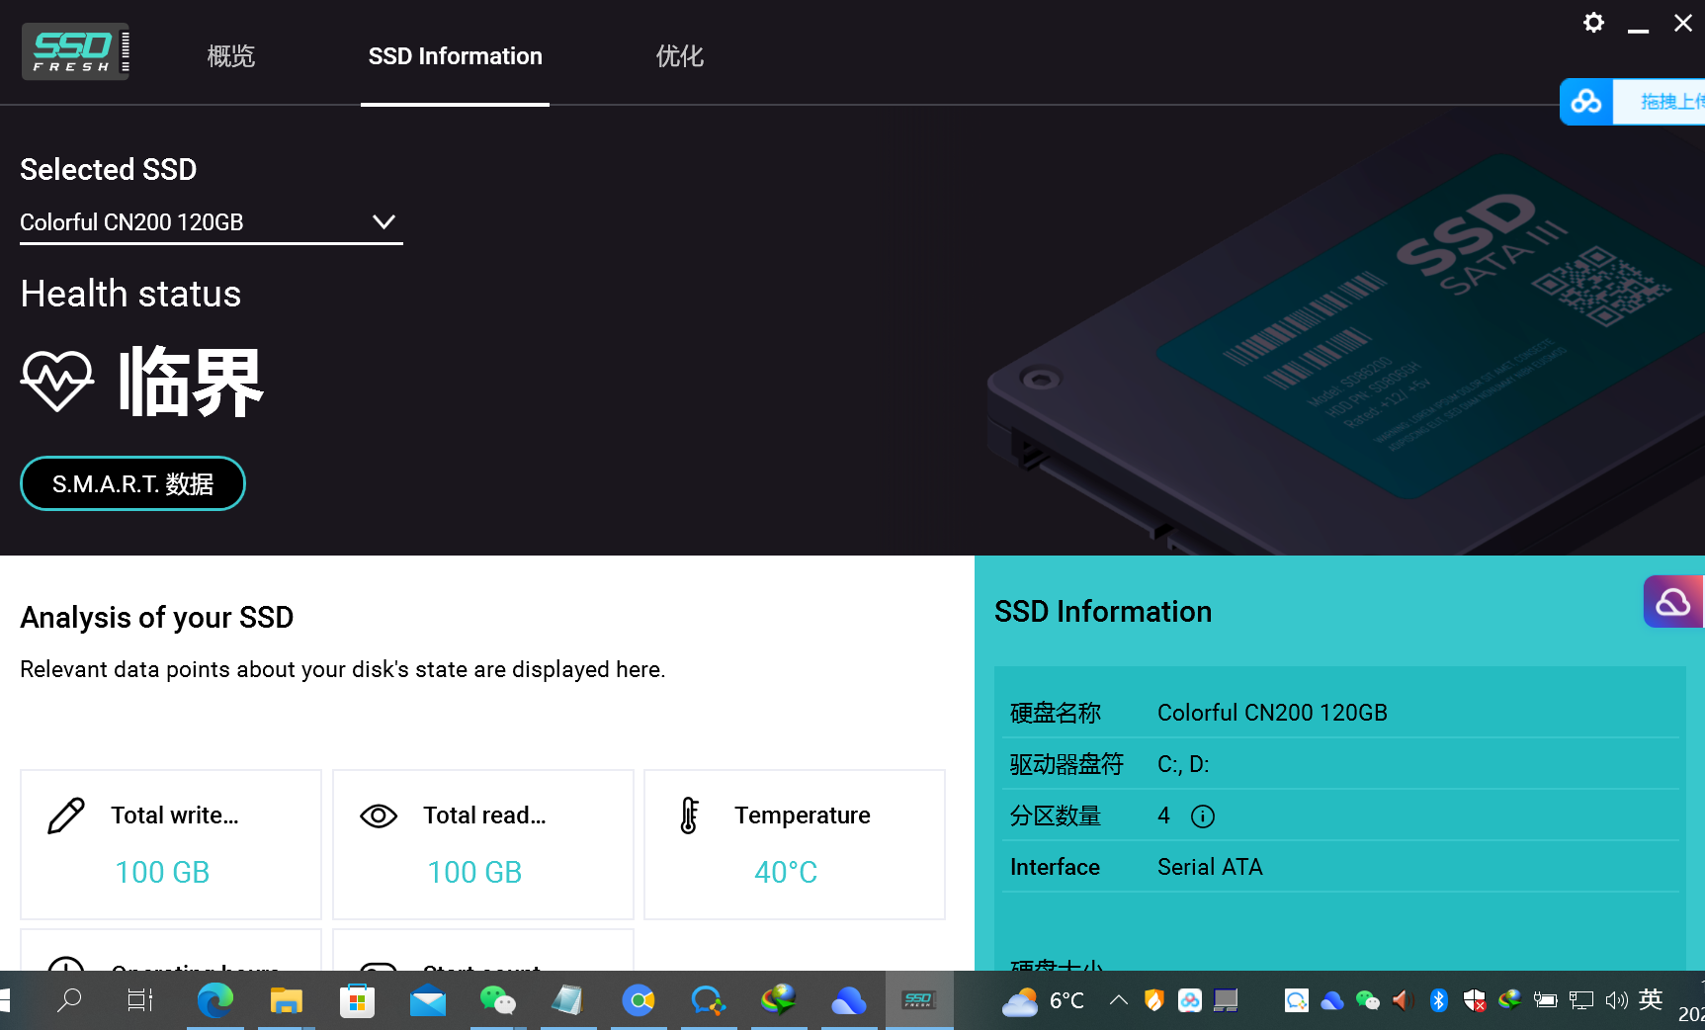Viewport: 1705px width, 1030px height.
Task: Select the 40°C temperature value
Action: tap(786, 872)
